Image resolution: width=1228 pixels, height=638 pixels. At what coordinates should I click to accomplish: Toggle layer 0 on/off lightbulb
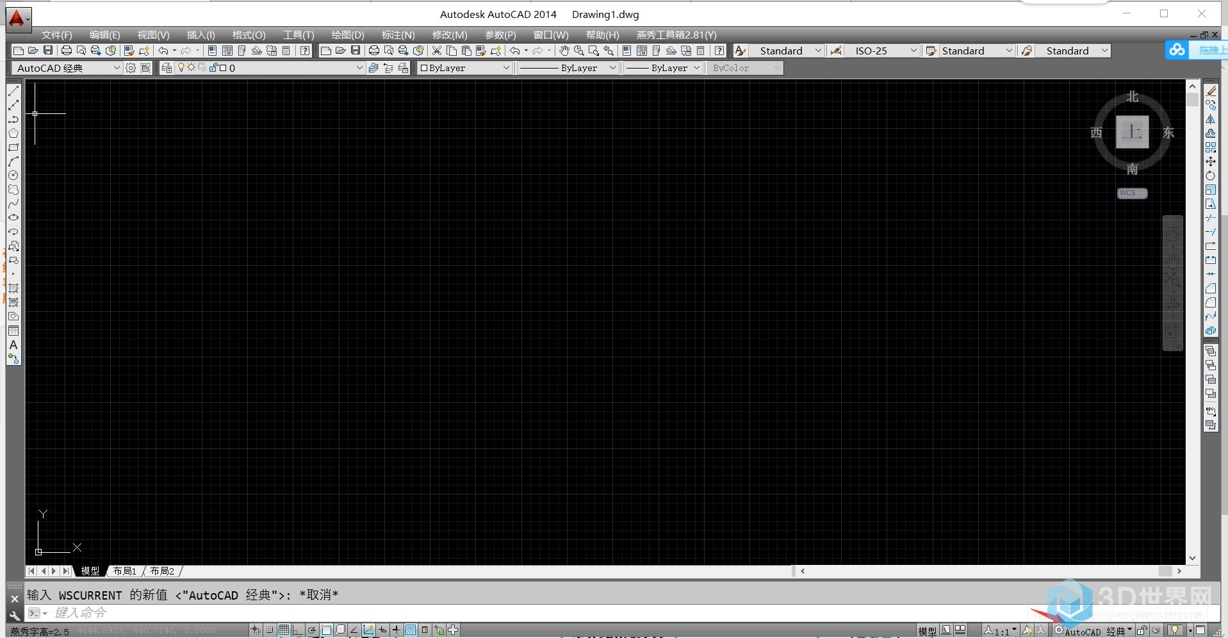(181, 67)
